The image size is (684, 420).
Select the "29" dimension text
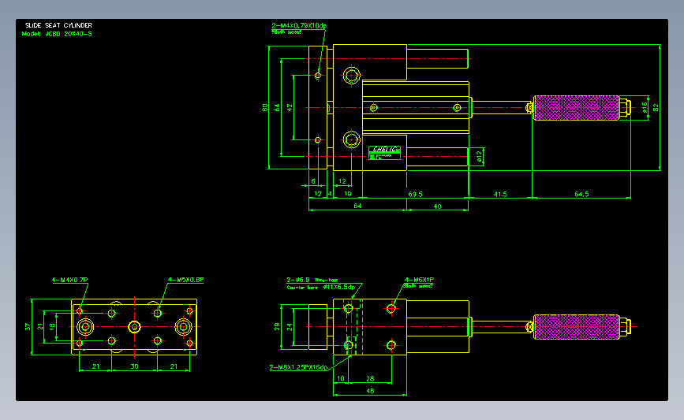[x=277, y=327]
